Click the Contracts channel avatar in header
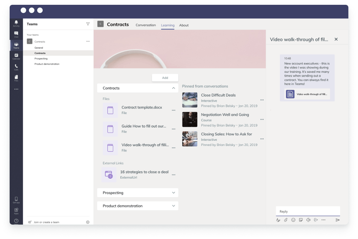Viewport: 358px width, 239px height. [101, 24]
